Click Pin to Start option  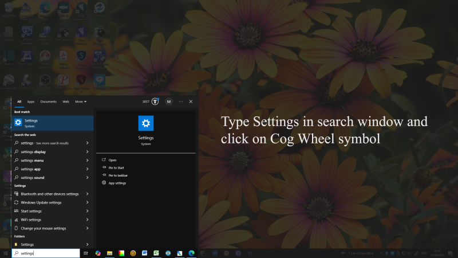click(x=117, y=167)
